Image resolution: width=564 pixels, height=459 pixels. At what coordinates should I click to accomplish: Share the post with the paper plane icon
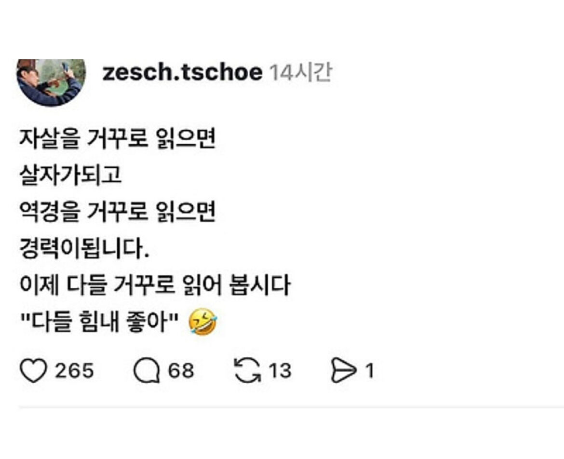tap(343, 372)
